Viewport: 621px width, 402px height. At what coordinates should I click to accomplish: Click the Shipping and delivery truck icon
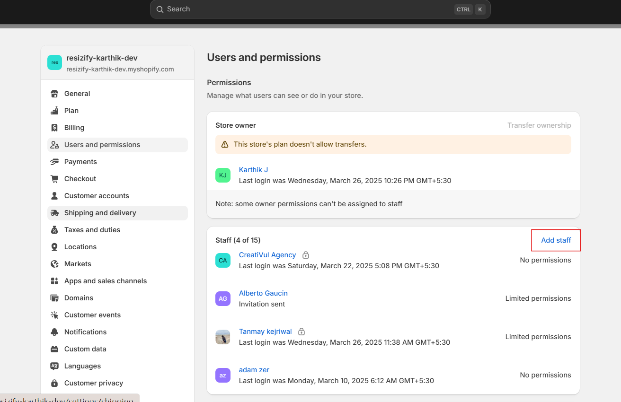54,213
